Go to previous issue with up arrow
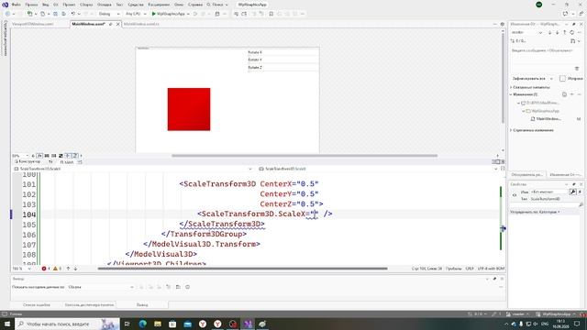This screenshot has width=587, height=330. tap(68, 269)
